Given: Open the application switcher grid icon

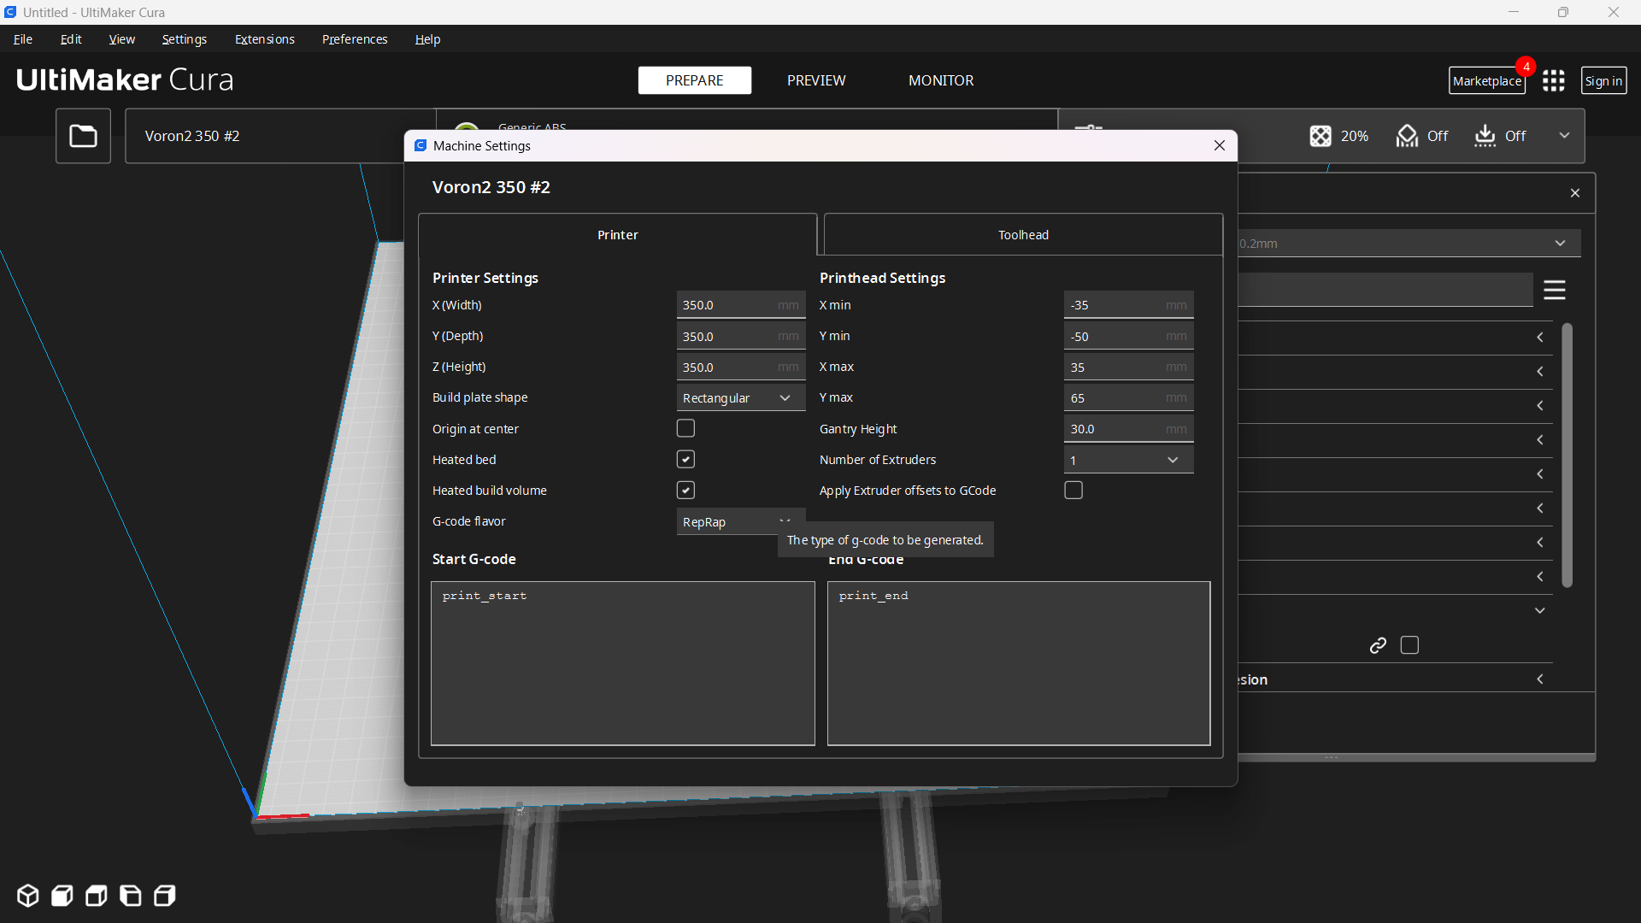Looking at the screenshot, I should (1553, 80).
